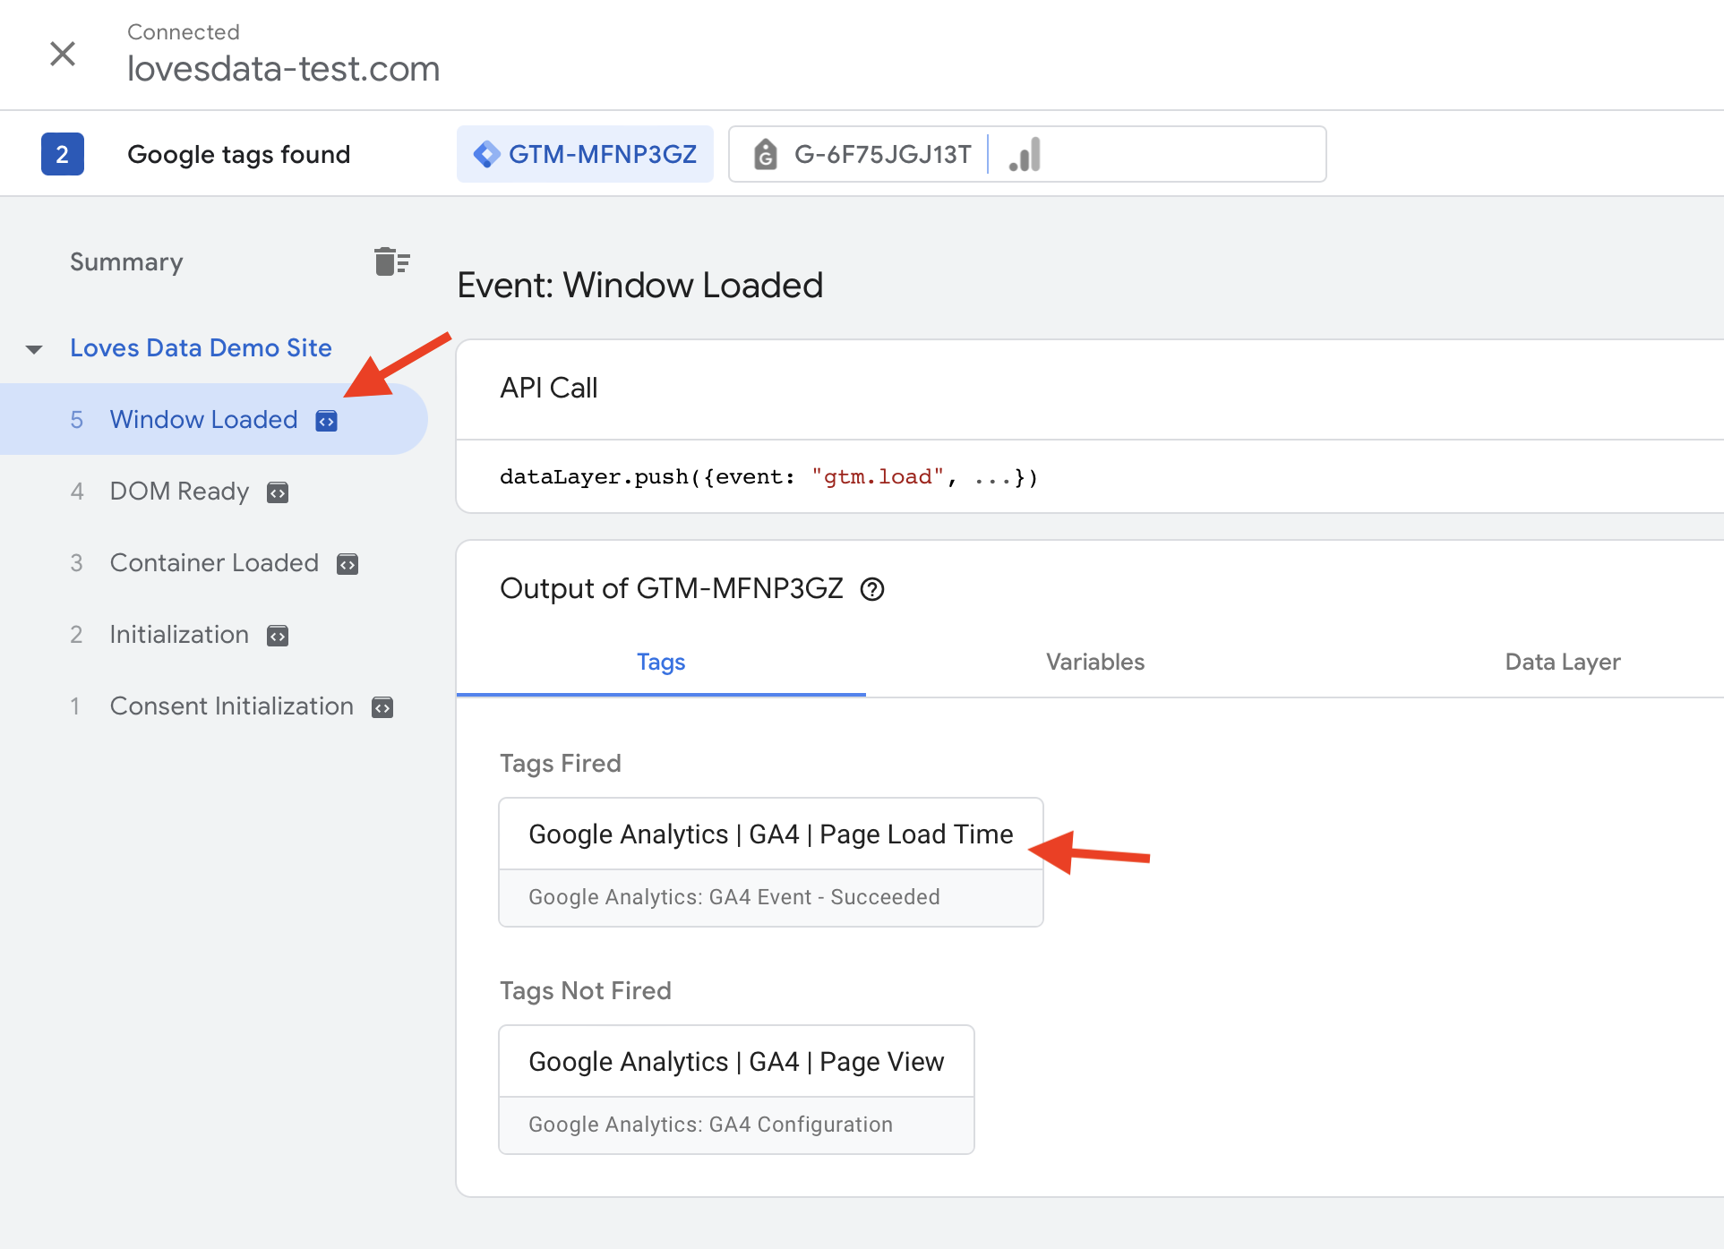Select the GTM-MFNP3GZ container chip
The image size is (1724, 1249).
pyautogui.click(x=585, y=154)
